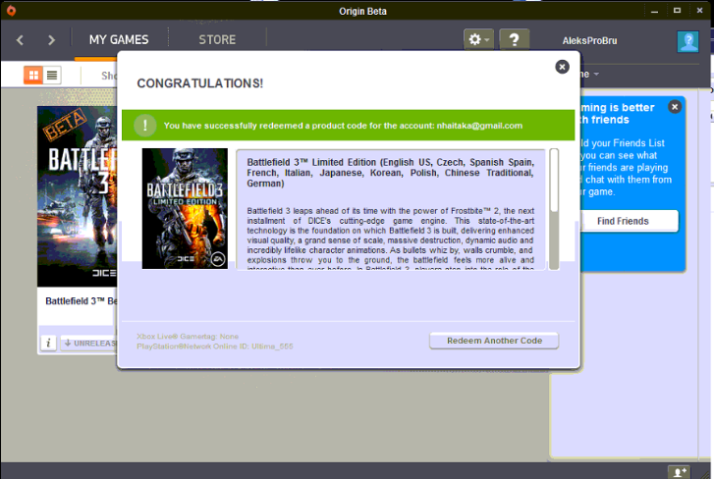714x479 pixels.
Task: Dismiss the friends promo panel
Action: [x=675, y=107]
